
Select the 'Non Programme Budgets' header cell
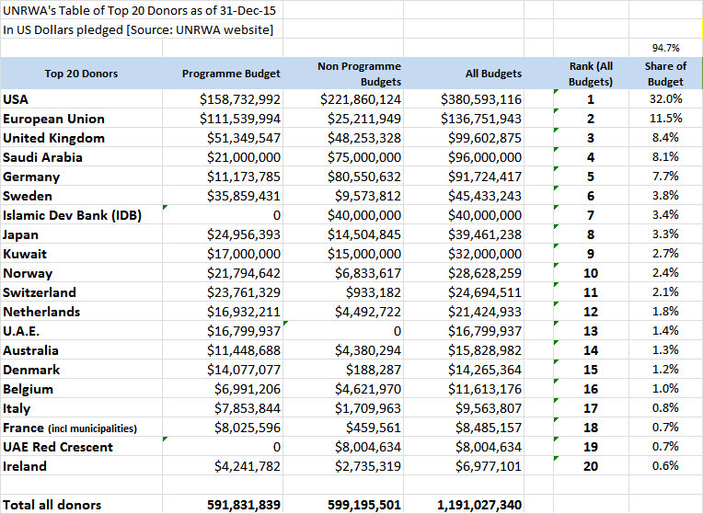pyautogui.click(x=343, y=74)
